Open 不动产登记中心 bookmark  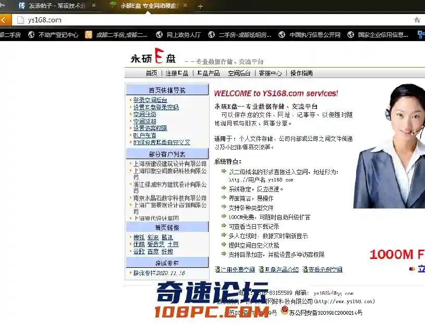coord(53,35)
